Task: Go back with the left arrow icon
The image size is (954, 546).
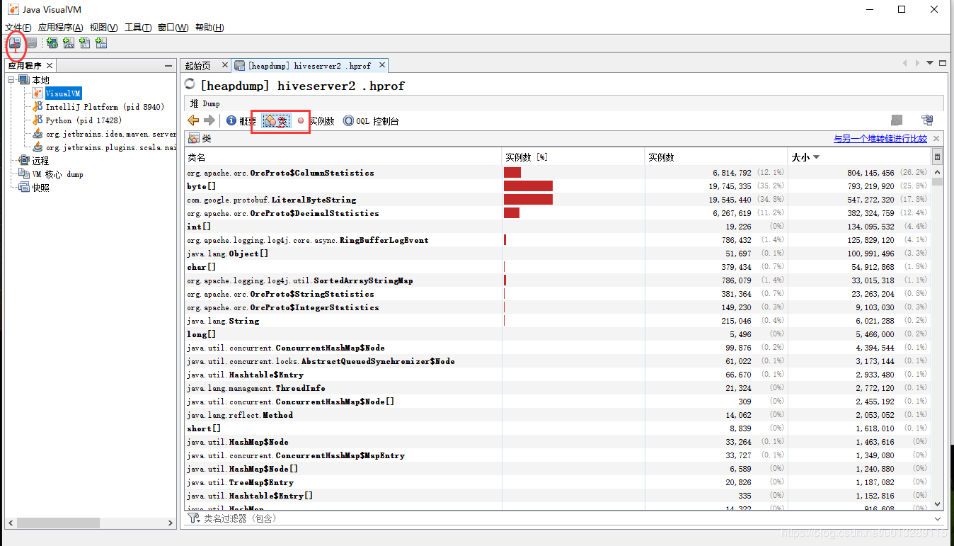Action: tap(193, 120)
